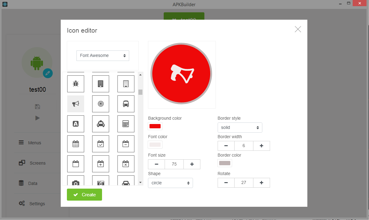The image size is (369, 220).
Task: Decrease Rotate value with minus button
Action: point(226,183)
